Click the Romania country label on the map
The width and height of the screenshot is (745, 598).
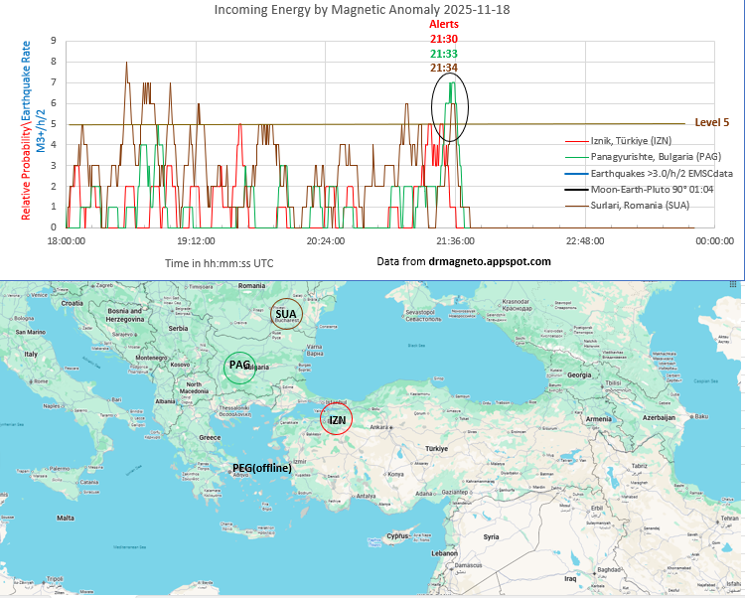(x=252, y=286)
